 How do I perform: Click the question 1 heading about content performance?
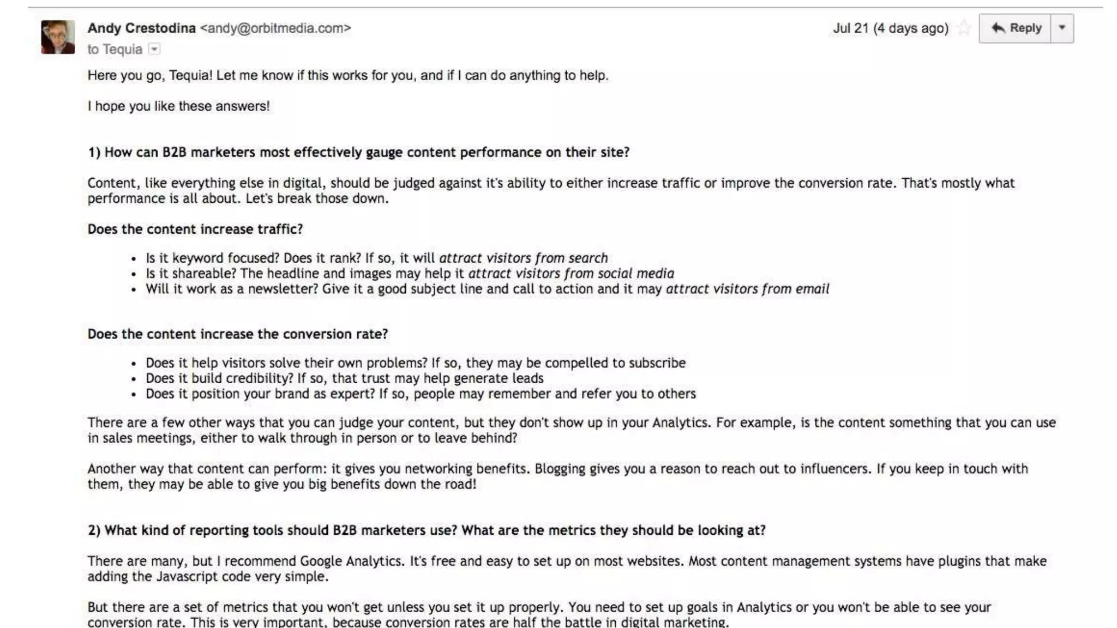coord(358,152)
